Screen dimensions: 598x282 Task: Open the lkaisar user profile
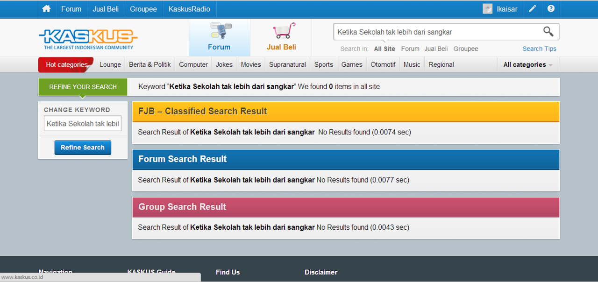[x=507, y=9]
